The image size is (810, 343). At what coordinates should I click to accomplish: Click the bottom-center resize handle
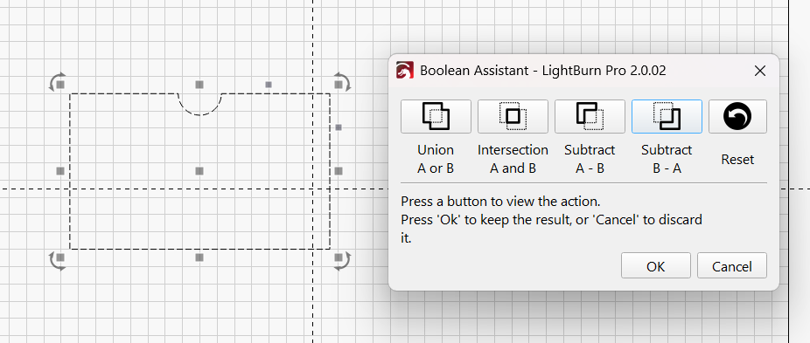tap(199, 257)
